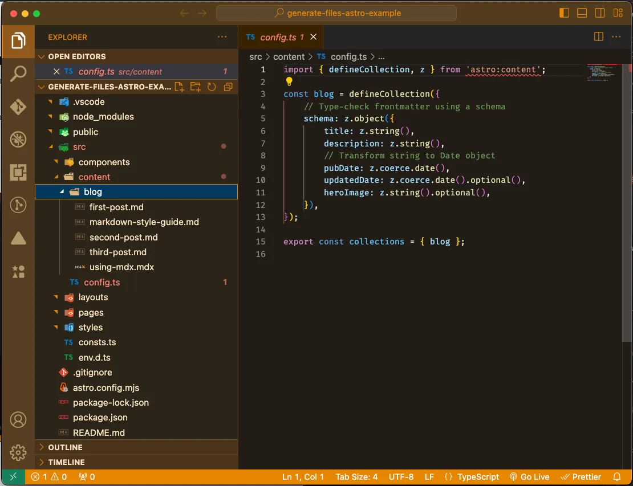Go back with the navigation arrow

(184, 13)
